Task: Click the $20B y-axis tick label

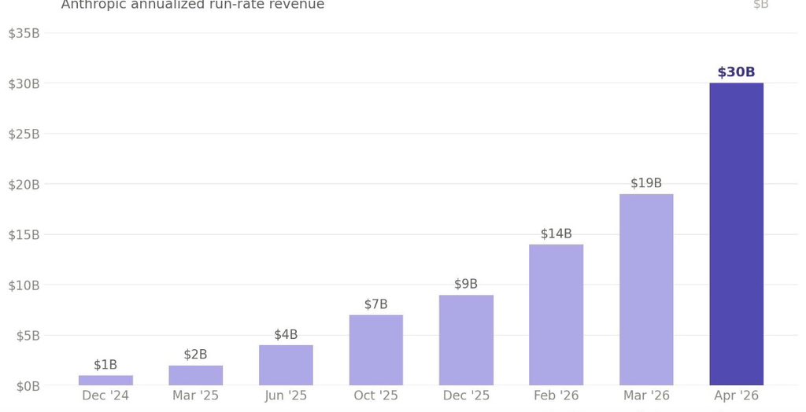Action: [x=24, y=185]
